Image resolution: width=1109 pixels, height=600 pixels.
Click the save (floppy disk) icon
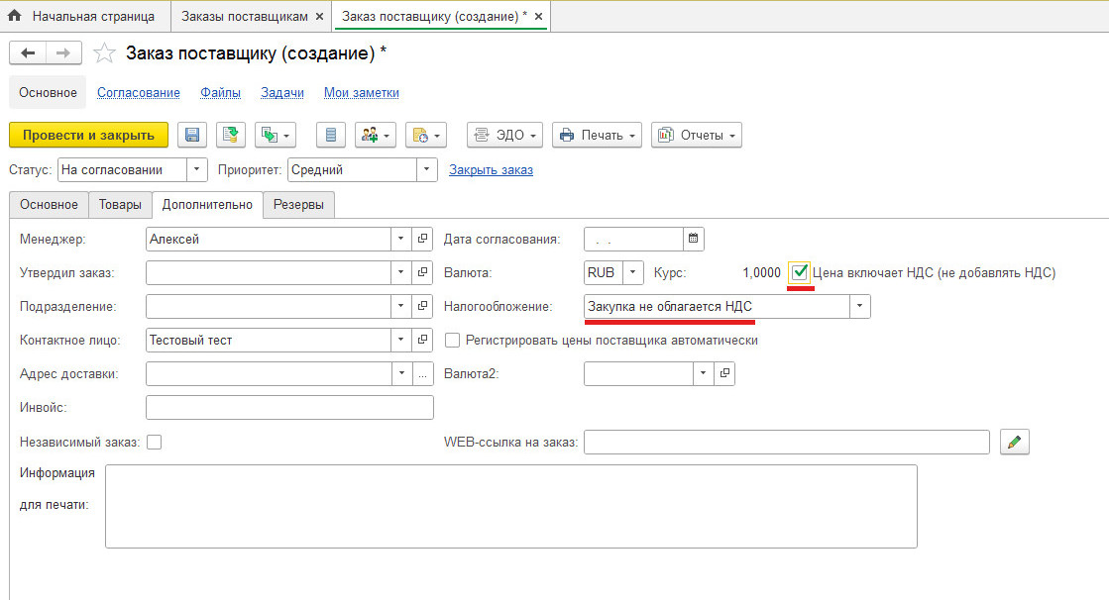click(192, 135)
